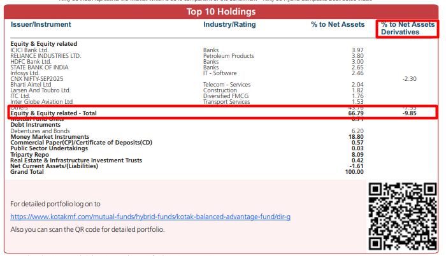Screen dimensions: 446x256
Task: Select the 'Debentures and Bonds' row label
Action: click(x=40, y=131)
